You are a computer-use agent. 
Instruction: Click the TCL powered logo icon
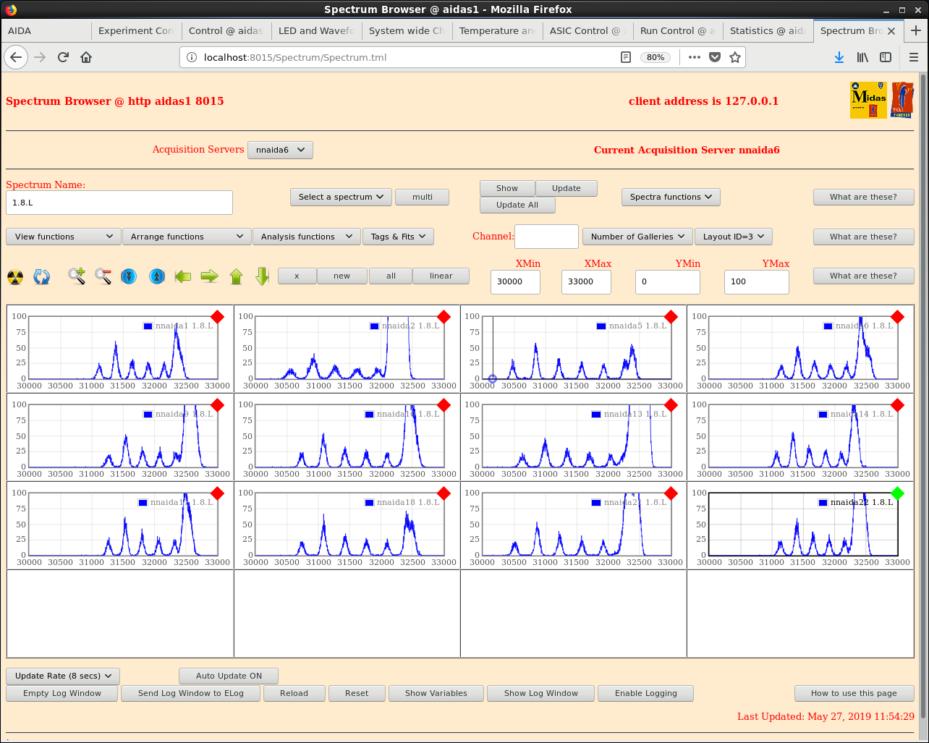coord(902,100)
